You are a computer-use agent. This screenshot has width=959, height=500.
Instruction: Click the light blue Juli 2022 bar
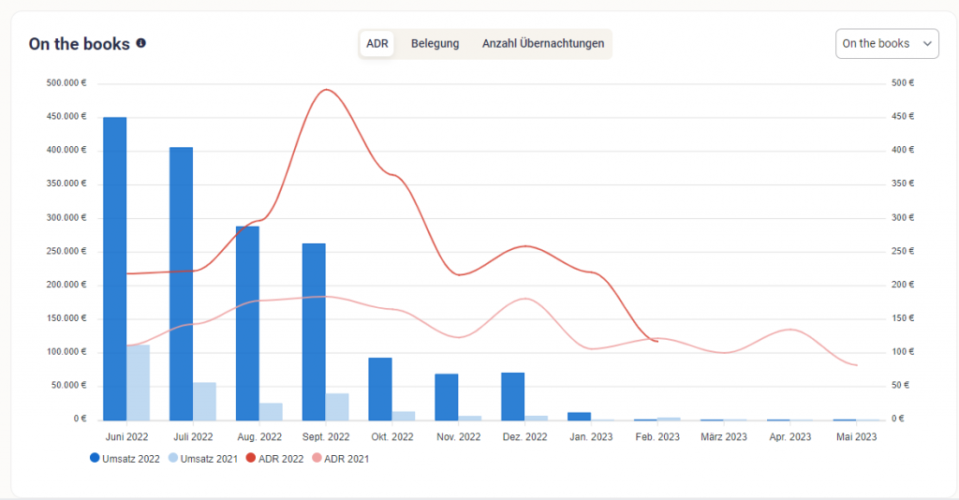[x=204, y=401]
